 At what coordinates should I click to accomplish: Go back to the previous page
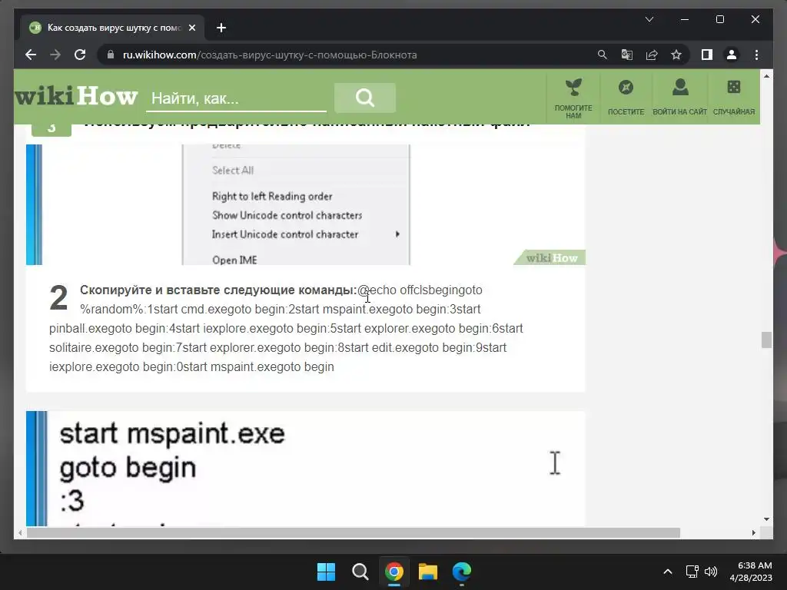(x=31, y=55)
